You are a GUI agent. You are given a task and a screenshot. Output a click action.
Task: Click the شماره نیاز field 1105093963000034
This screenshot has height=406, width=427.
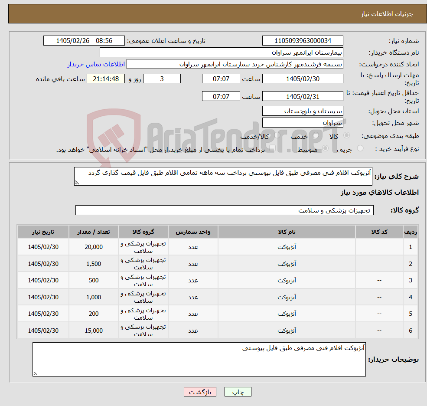pos(303,41)
